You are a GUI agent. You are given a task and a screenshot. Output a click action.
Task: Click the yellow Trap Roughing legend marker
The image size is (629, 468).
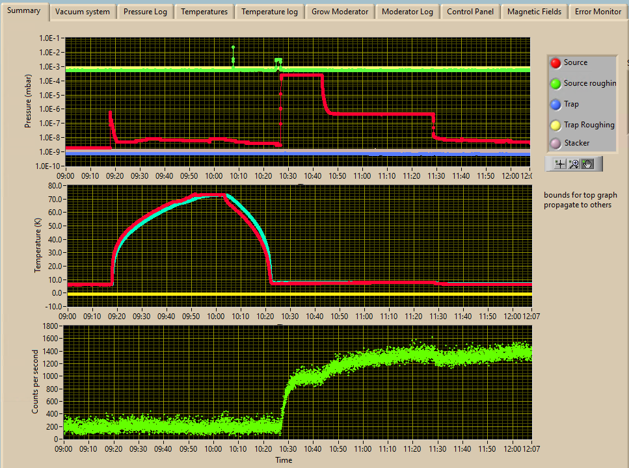click(555, 125)
